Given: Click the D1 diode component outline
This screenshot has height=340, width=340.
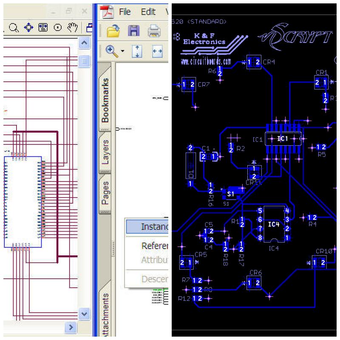Looking at the screenshot, I should click(191, 166).
